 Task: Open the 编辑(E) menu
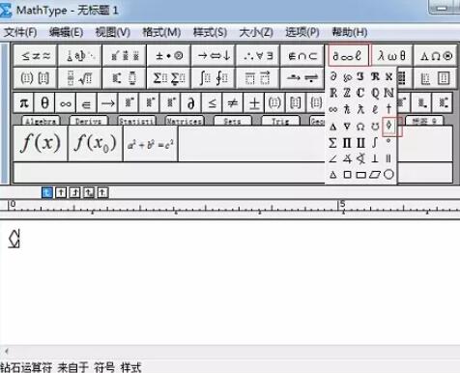pyautogui.click(x=67, y=32)
